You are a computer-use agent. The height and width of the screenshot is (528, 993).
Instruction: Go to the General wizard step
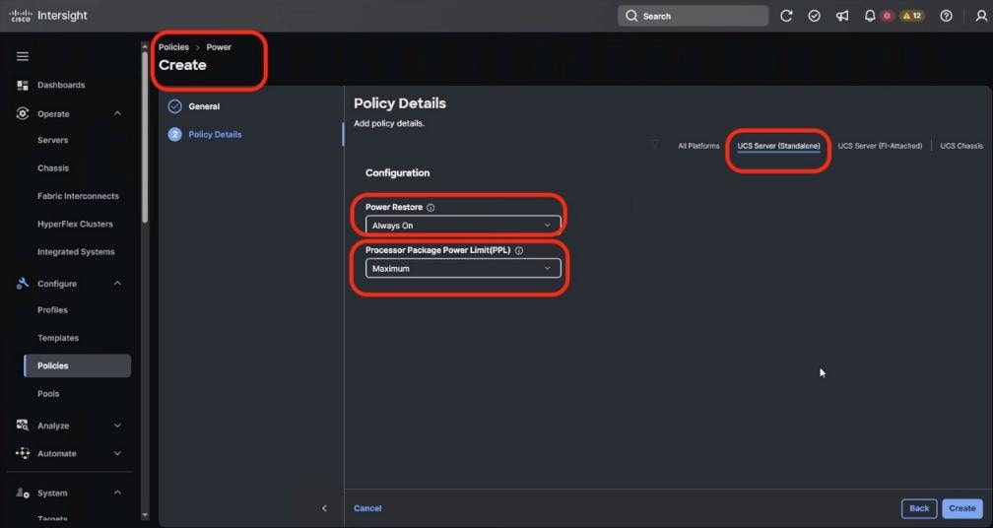[x=204, y=106]
